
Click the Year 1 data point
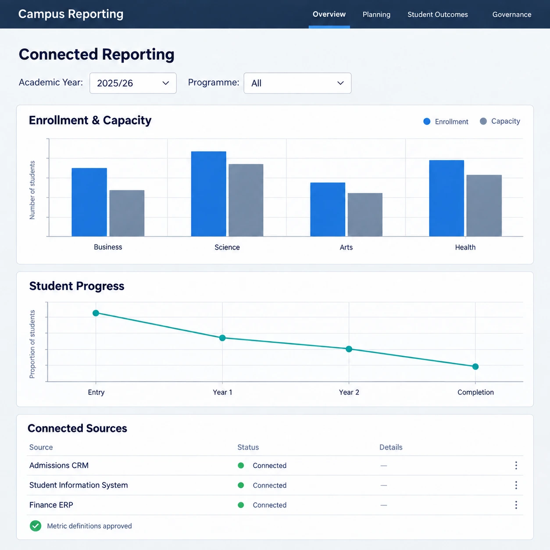click(x=222, y=338)
